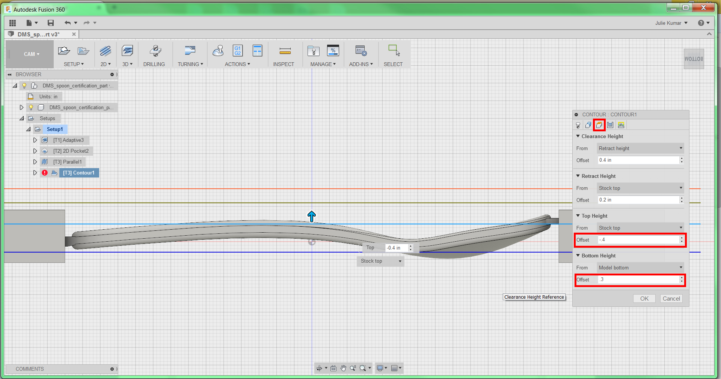Collapse the Setups tree node
The width and height of the screenshot is (721, 379).
point(21,119)
